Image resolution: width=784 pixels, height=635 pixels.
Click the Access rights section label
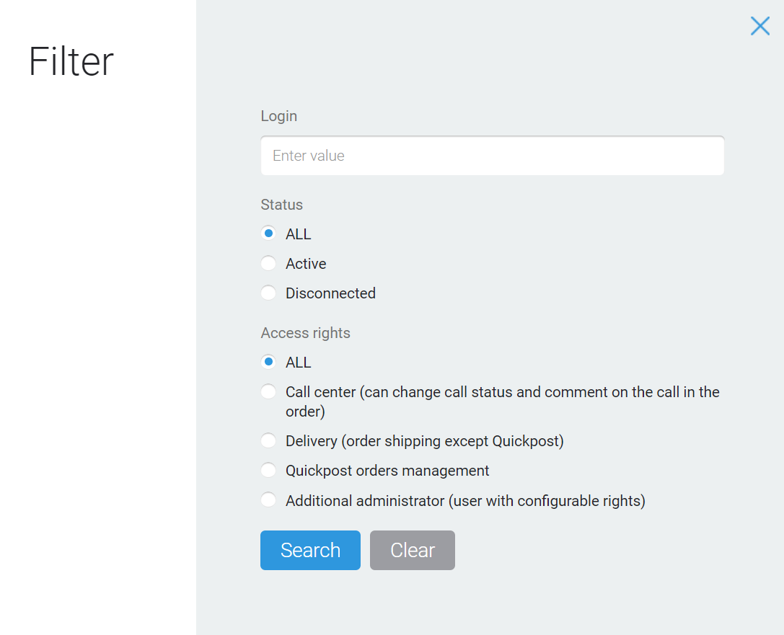(306, 333)
